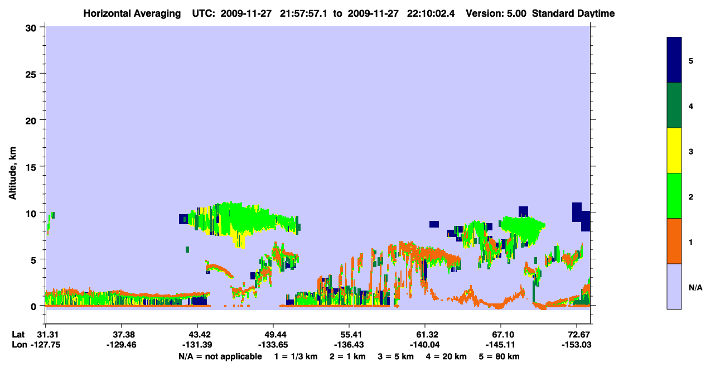Click longitude value -153.03
This screenshot has height=372, width=725.
pyautogui.click(x=577, y=345)
